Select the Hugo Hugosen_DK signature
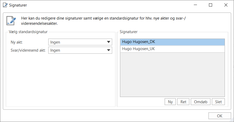 click(x=172, y=42)
